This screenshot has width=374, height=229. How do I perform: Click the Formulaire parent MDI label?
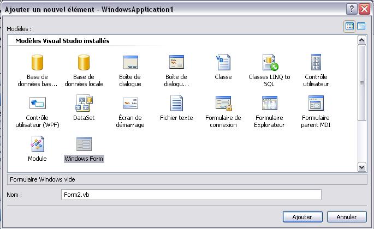pyautogui.click(x=316, y=121)
